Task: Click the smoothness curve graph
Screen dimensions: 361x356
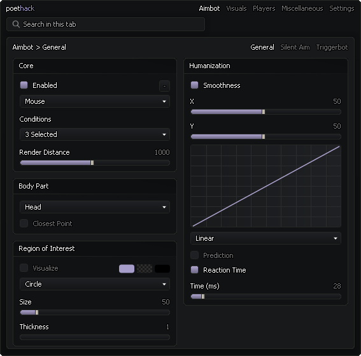Action: coord(265,186)
